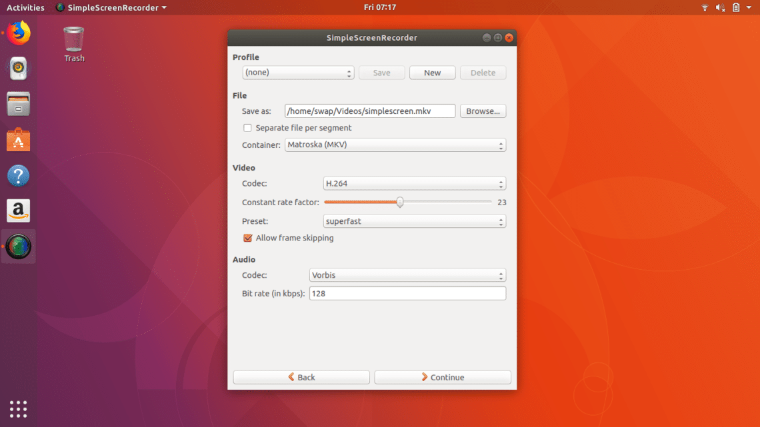Image resolution: width=760 pixels, height=427 pixels.
Task: Expand the Audio Codec dropdown Vorbis
Action: 407,275
